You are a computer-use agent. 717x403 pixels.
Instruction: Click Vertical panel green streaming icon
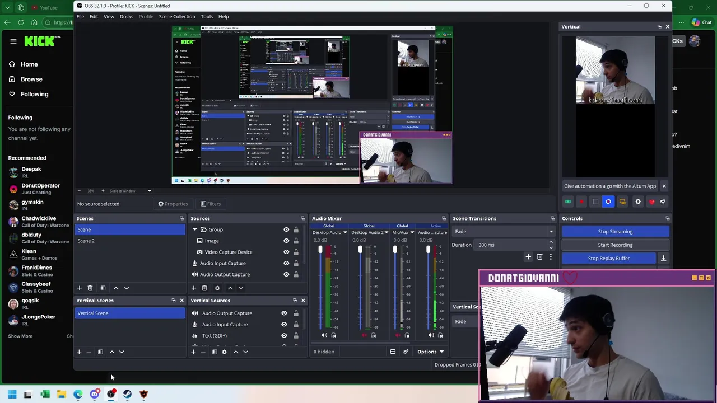[568, 201]
